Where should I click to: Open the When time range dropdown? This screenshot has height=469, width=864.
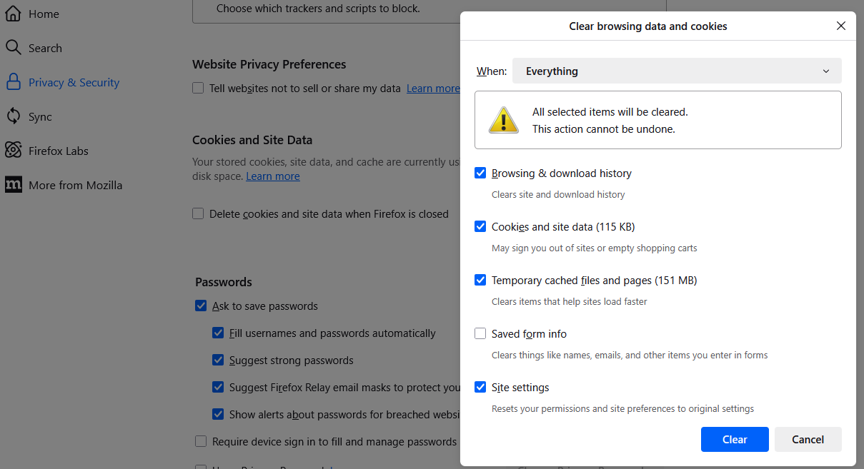coord(676,71)
